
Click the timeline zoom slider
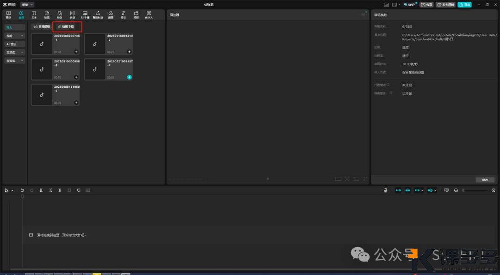(475, 190)
